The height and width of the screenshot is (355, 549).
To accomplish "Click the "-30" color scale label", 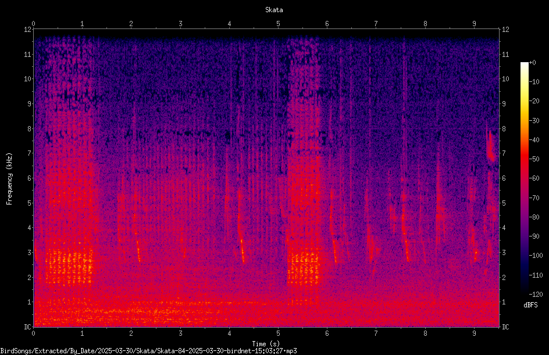I will pyautogui.click(x=534, y=121).
